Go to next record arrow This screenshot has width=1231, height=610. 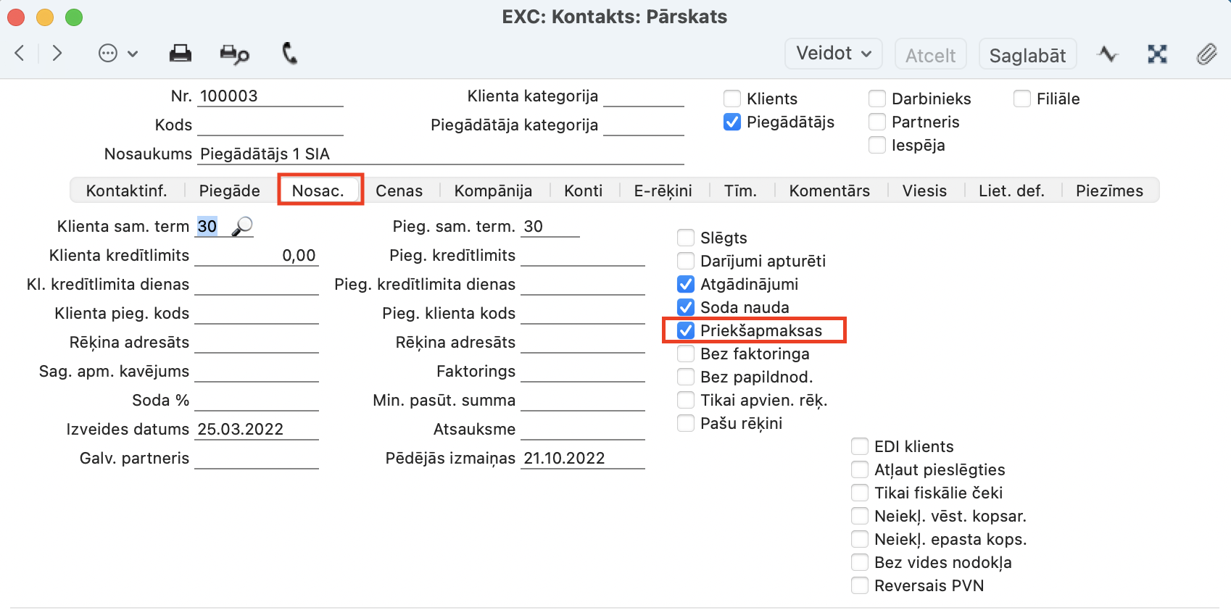pos(57,54)
